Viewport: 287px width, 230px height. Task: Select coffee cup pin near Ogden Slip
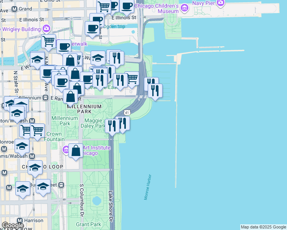(x=92, y=30)
